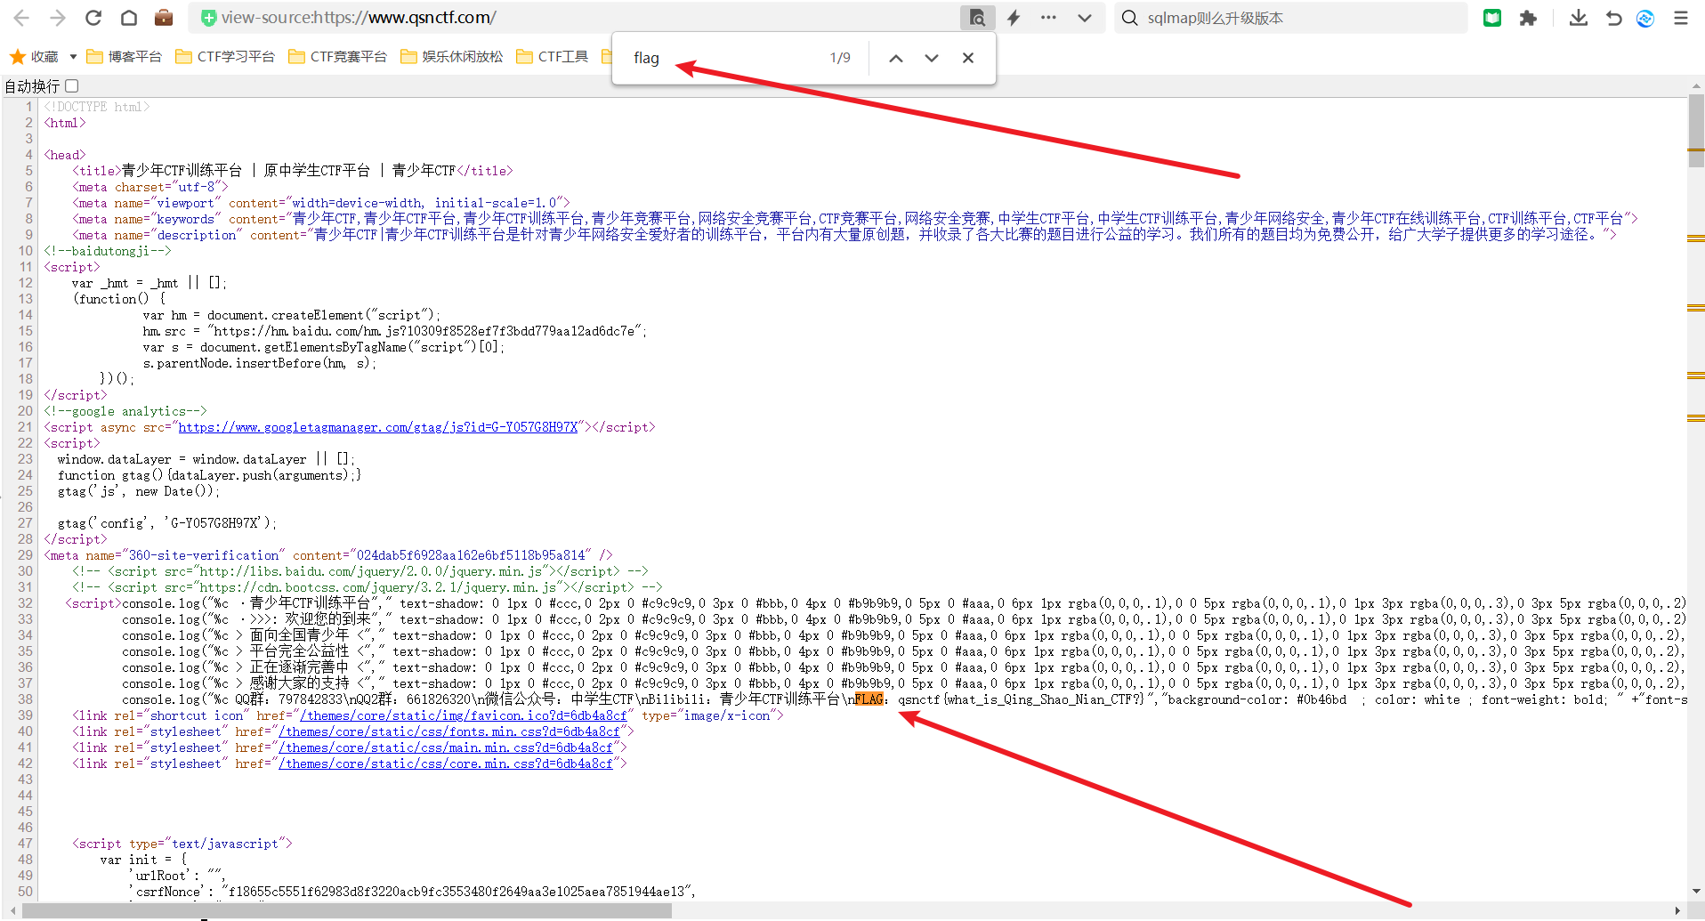Click the 360-site-verification meta line
Image resolution: width=1705 pixels, height=921 pixels.
coord(328,555)
